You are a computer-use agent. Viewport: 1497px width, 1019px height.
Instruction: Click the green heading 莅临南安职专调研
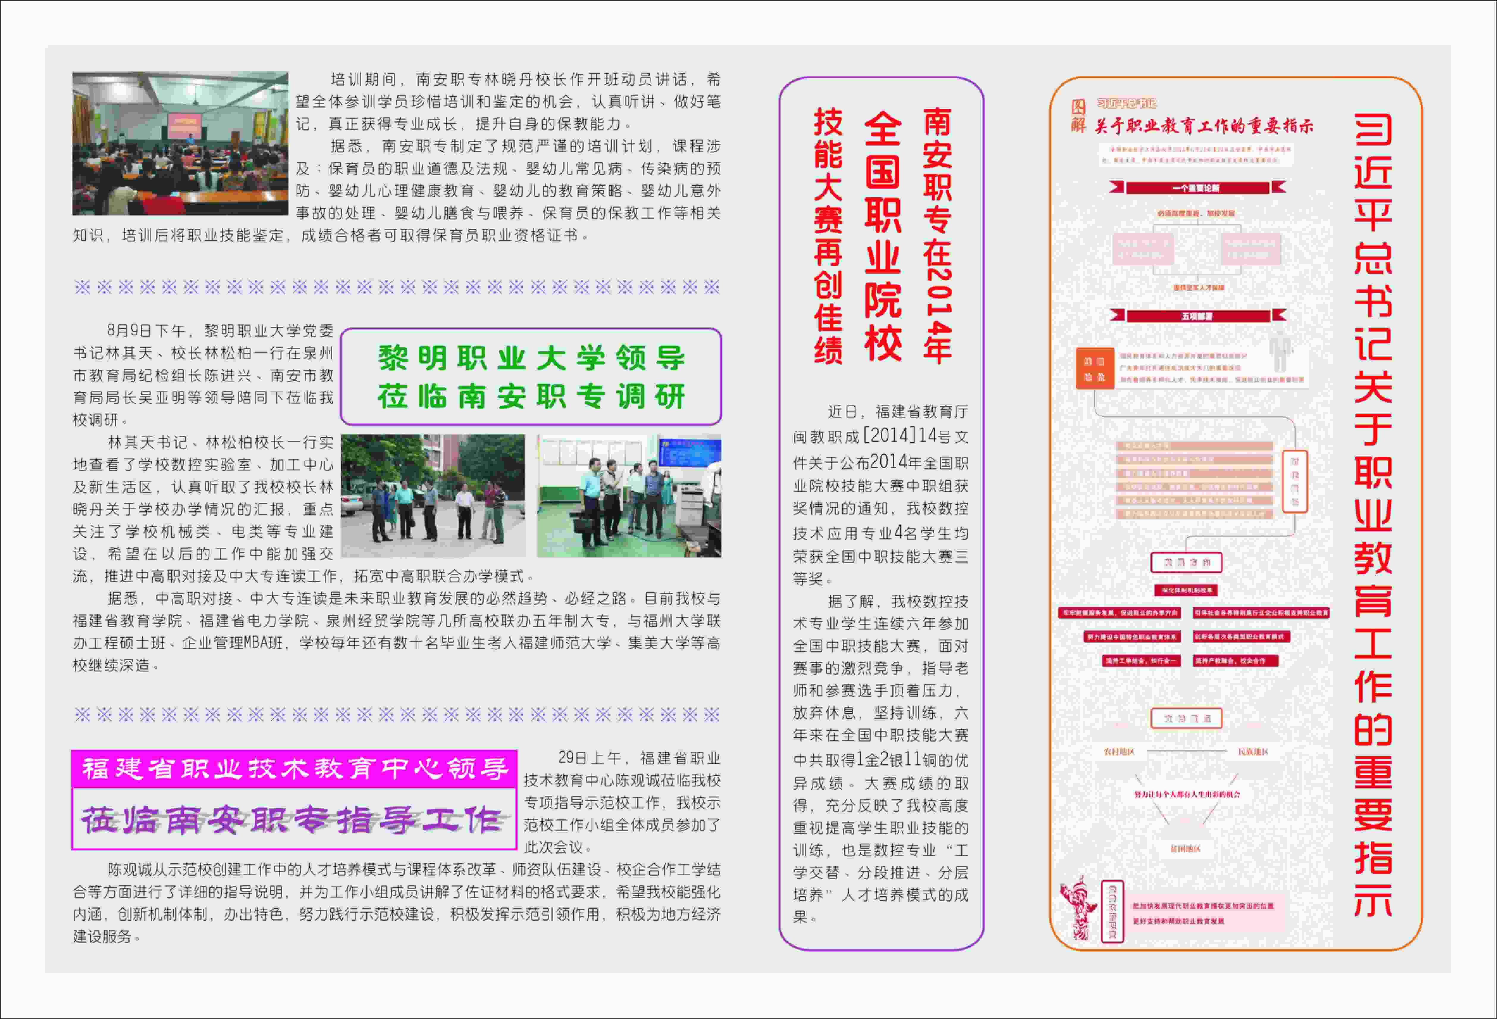(x=532, y=396)
